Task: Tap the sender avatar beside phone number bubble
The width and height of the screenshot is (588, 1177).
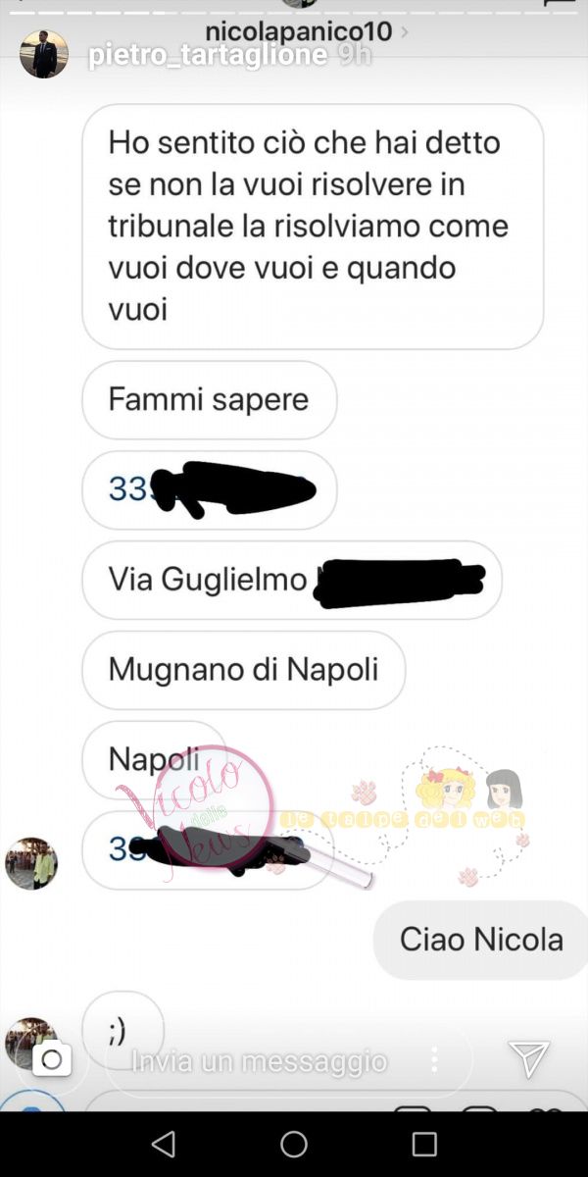Action: (x=32, y=863)
